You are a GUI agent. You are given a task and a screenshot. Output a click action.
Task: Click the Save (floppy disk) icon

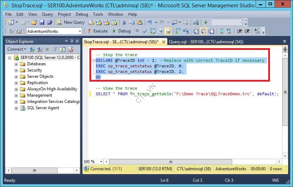coord(42,22)
